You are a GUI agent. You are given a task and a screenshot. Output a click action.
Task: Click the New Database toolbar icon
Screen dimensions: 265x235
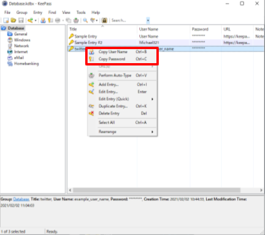pos(6,20)
